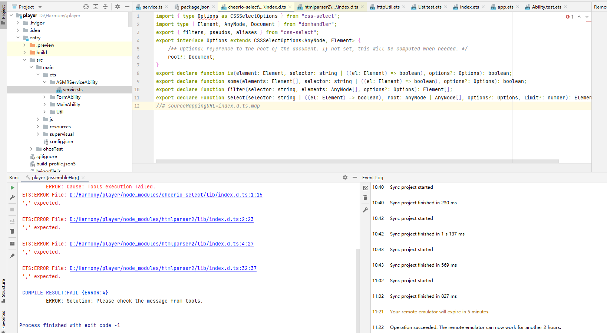Open Run panel settings gear

345,177
